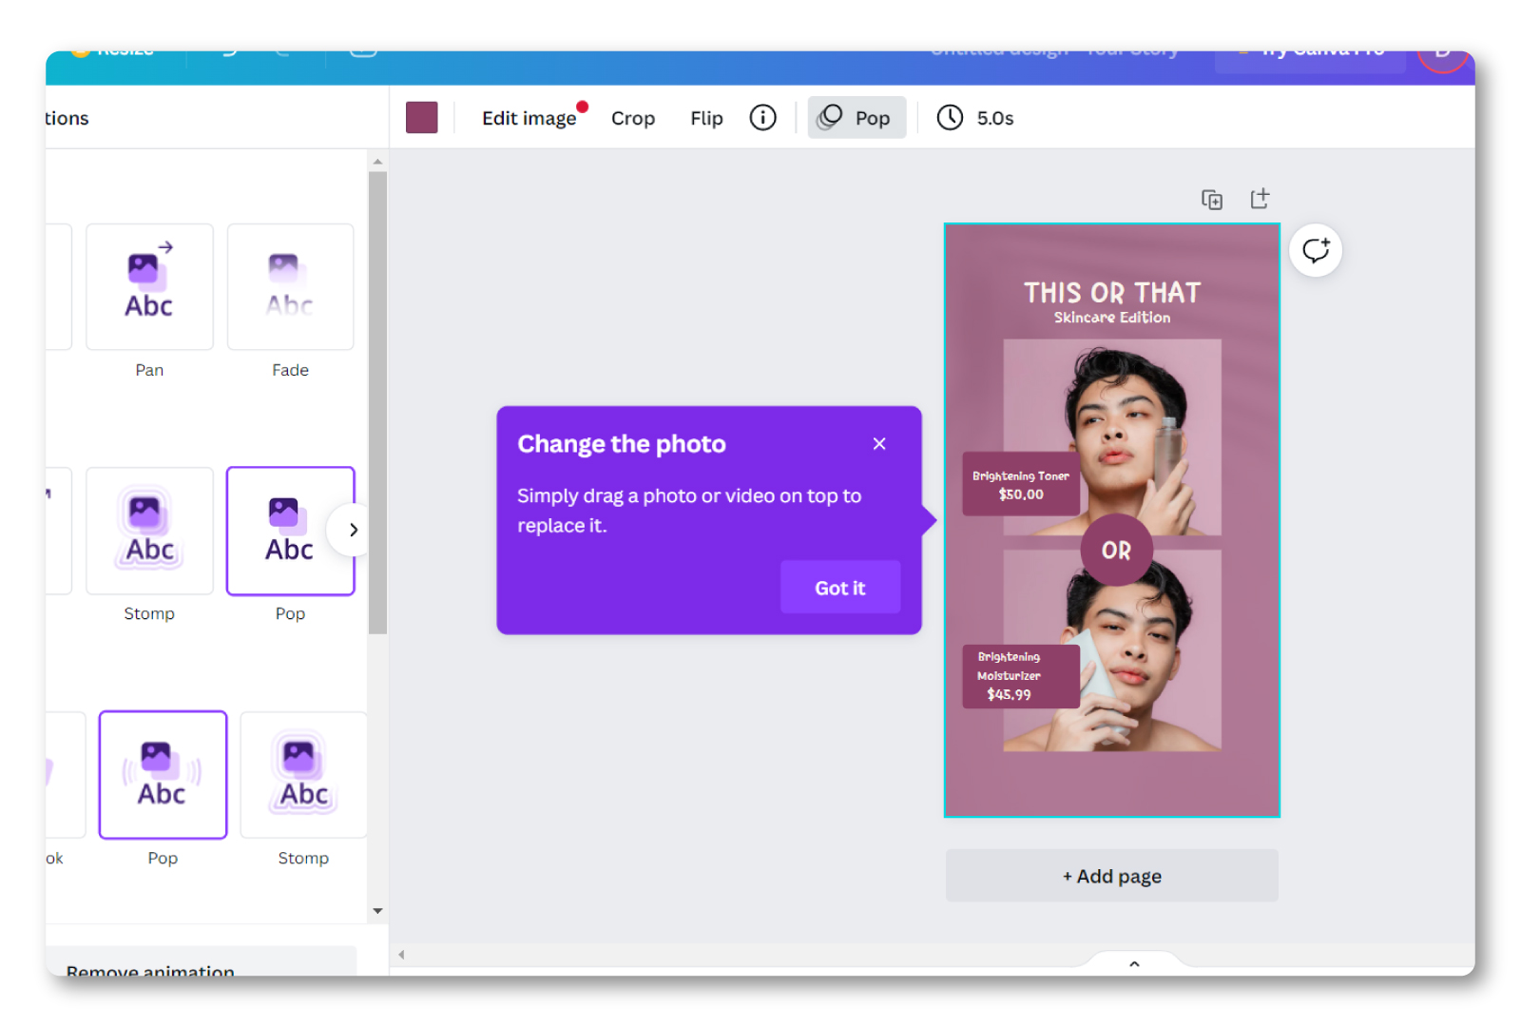Click the + Add page button

1112,876
